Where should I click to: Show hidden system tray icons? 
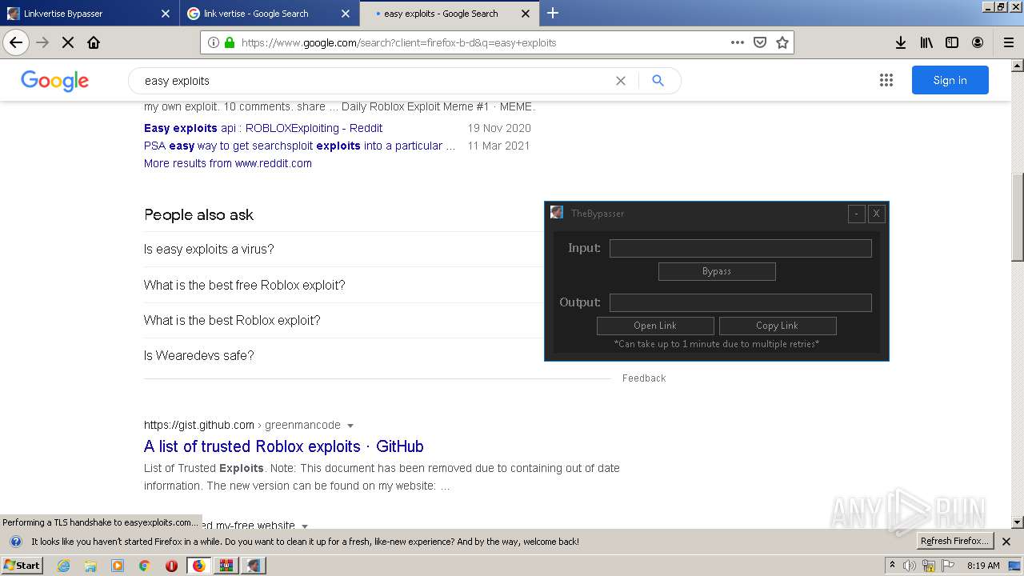point(892,566)
